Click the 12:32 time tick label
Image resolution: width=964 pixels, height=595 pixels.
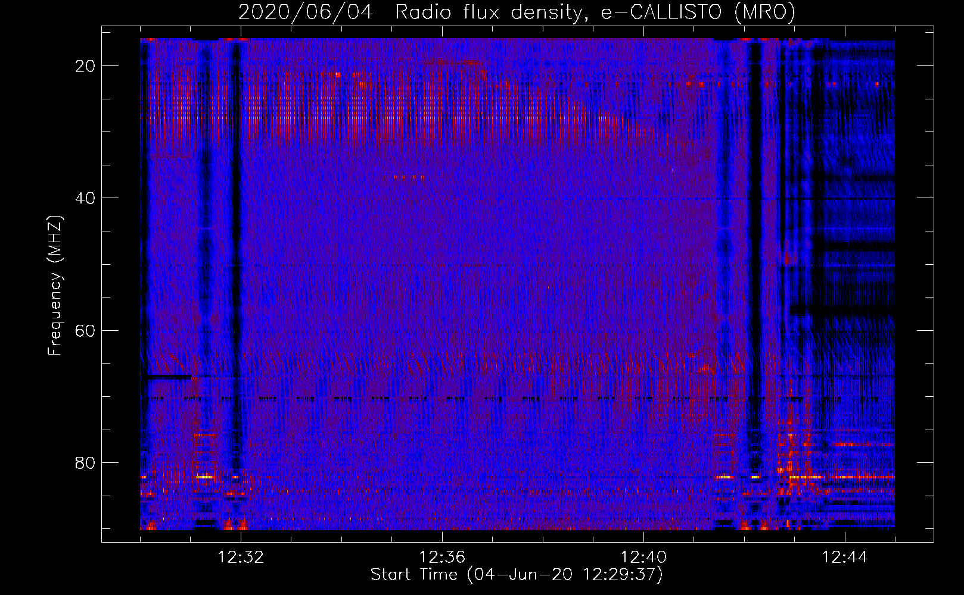click(x=241, y=557)
